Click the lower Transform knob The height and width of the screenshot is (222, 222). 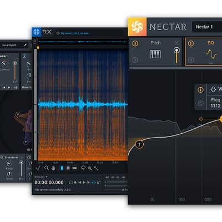tap(9, 174)
